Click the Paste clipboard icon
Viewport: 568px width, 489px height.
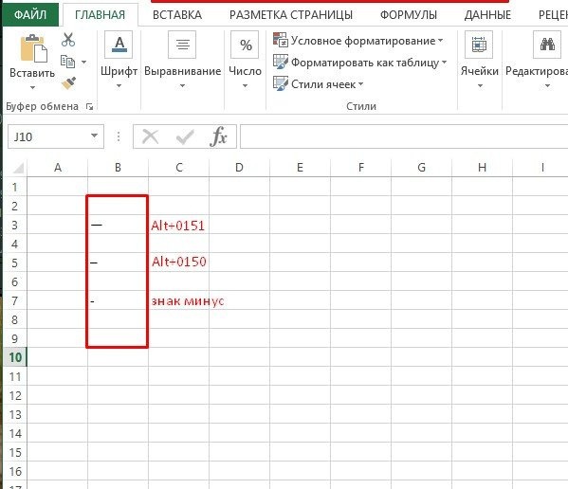(33, 48)
